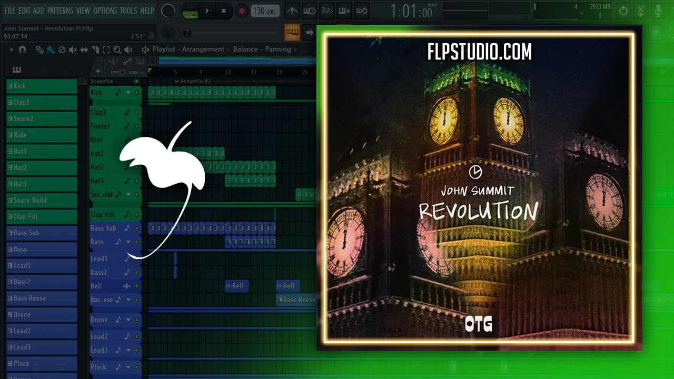Screen dimensions: 674x379
Task: Select the Bass Sub pattern in picker
Action: coord(42,233)
